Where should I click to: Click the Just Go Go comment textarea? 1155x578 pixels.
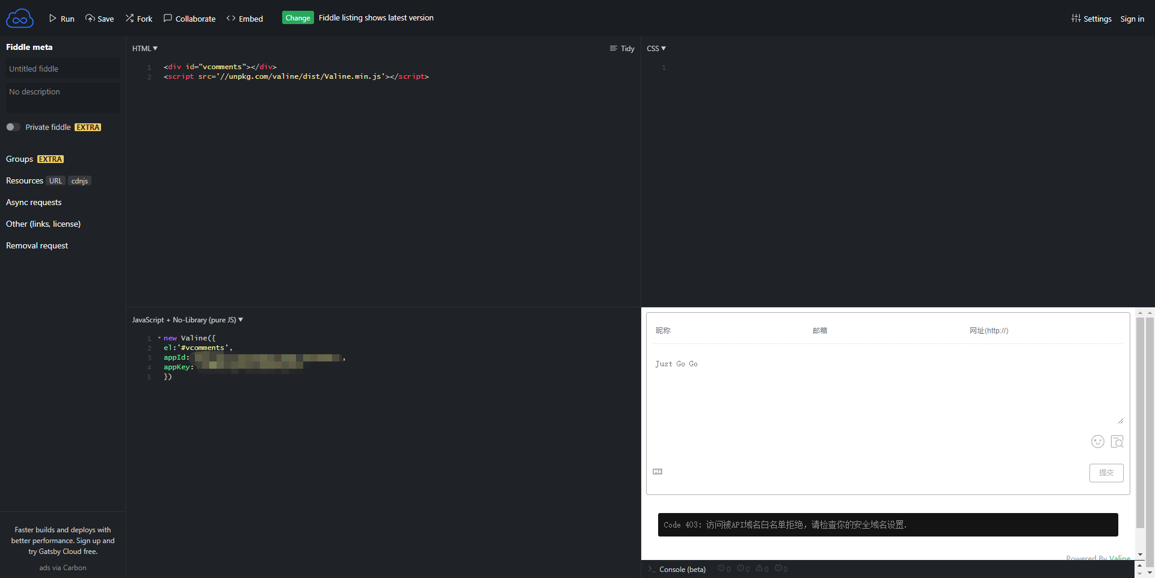[888, 390]
